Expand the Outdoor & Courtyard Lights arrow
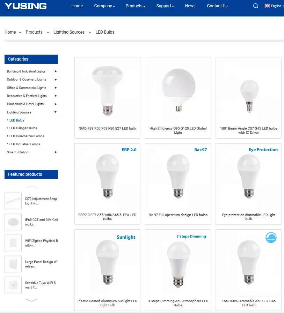The width and height of the screenshot is (284, 313). click(56, 79)
